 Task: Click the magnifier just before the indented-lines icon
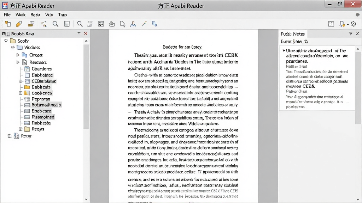click(x=80, y=24)
